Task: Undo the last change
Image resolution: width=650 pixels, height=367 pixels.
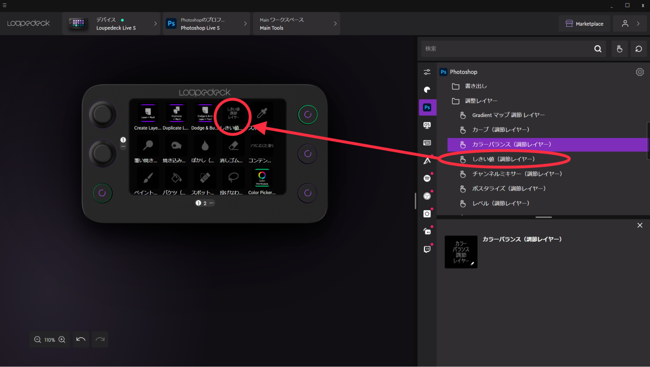Action: click(x=81, y=340)
